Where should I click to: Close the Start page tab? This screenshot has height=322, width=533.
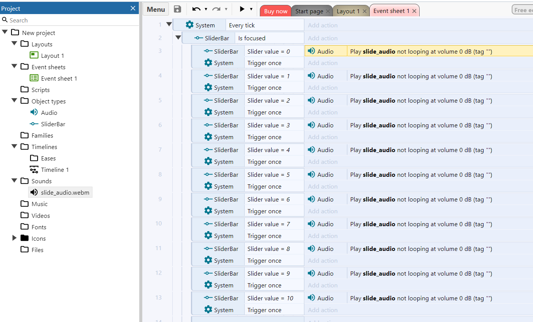point(328,11)
